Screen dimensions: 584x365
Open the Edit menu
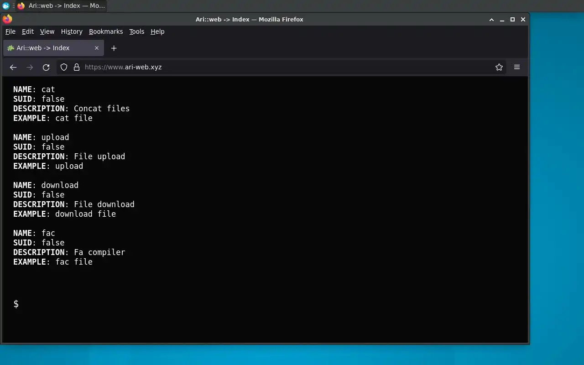coord(28,31)
